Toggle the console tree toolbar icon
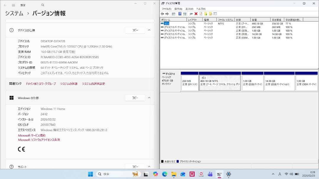The height and width of the screenshot is (179, 319). 174,14
